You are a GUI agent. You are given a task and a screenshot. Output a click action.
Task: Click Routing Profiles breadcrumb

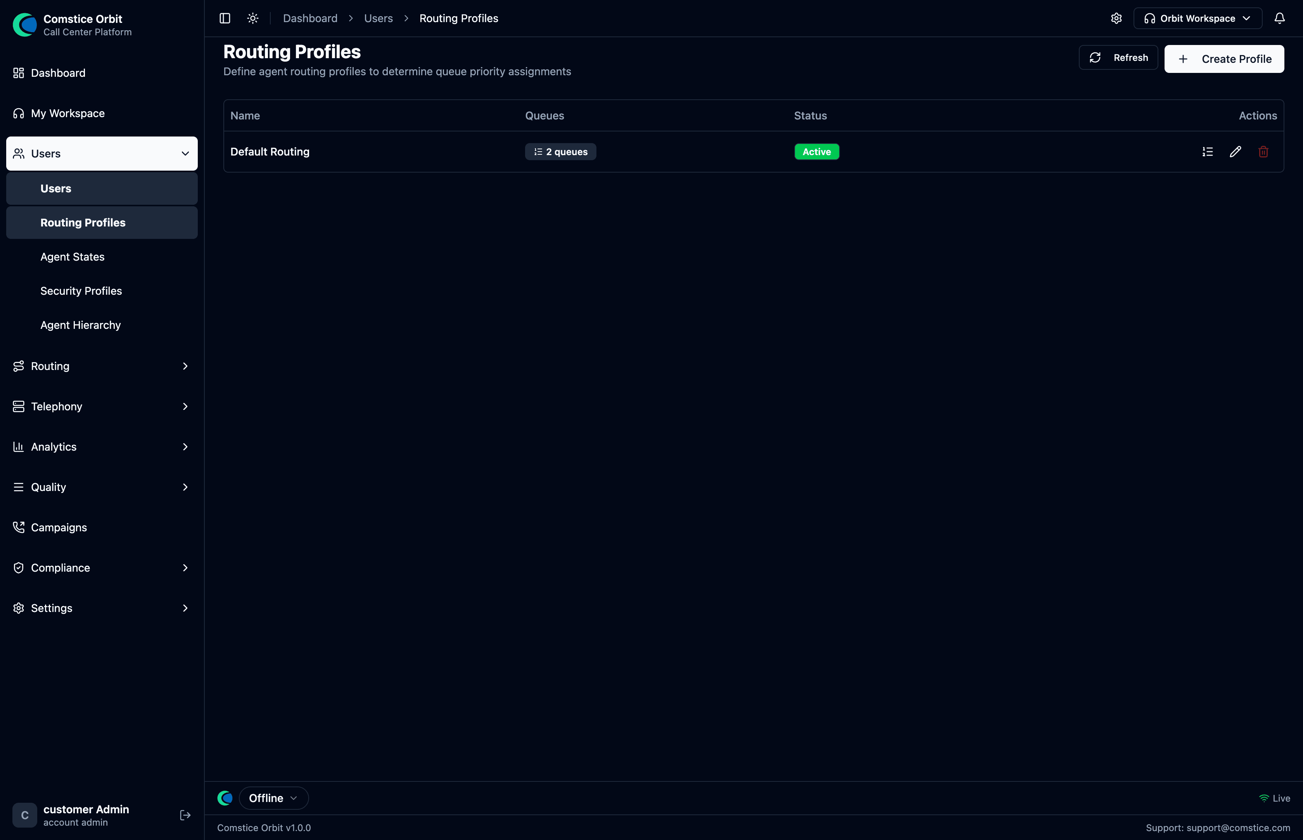point(459,18)
